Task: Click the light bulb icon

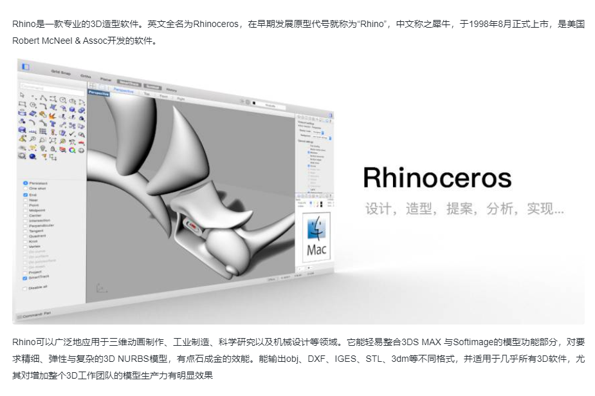Action: (43, 148)
